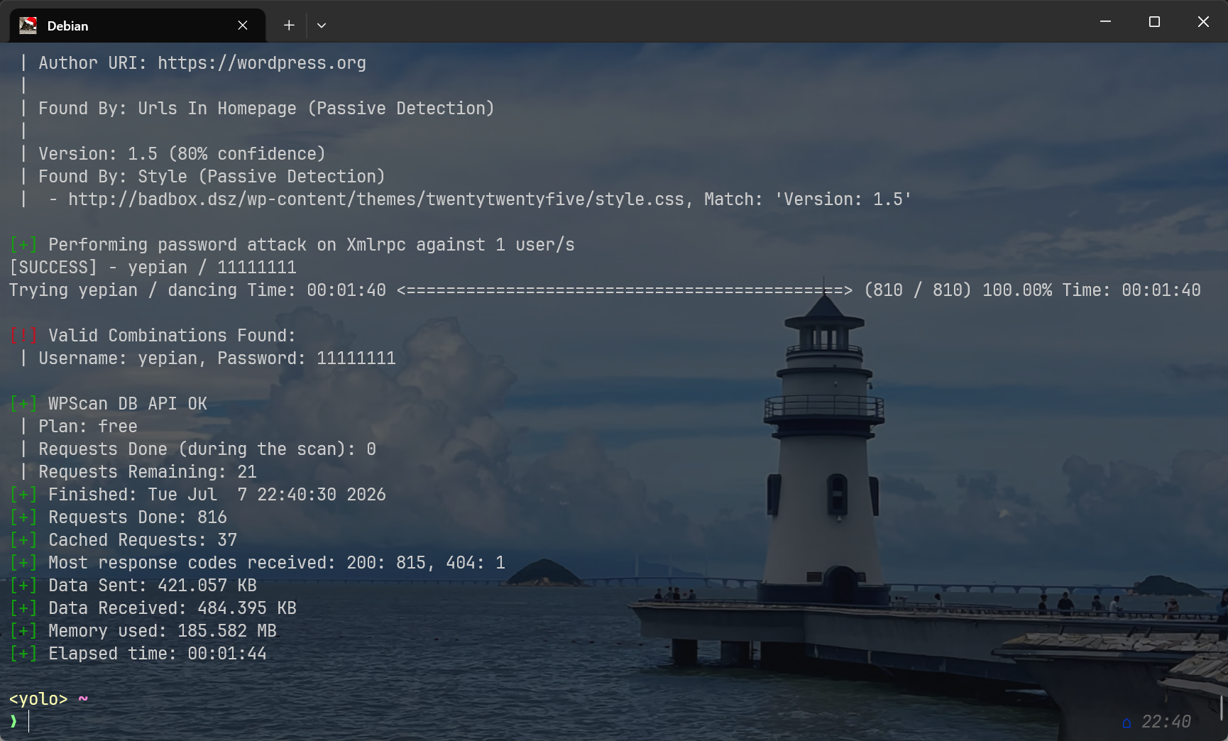Click the https://wordpress.org Author URI link
Viewport: 1228px width, 741px height.
point(262,63)
